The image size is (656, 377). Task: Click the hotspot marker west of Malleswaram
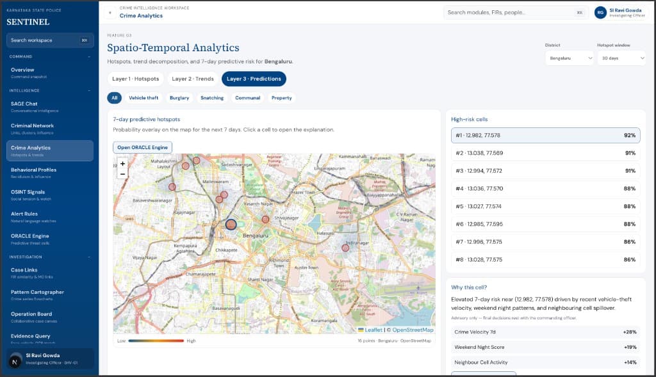(172, 187)
